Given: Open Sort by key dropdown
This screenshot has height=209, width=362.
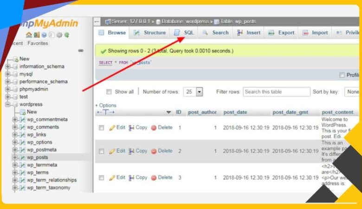Looking at the screenshot, I should pyautogui.click(x=352, y=92).
